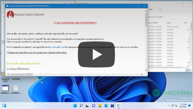The height and width of the screenshot is (109, 193).
Task: Follow the privatlab.com/file link
Action: (57, 47)
